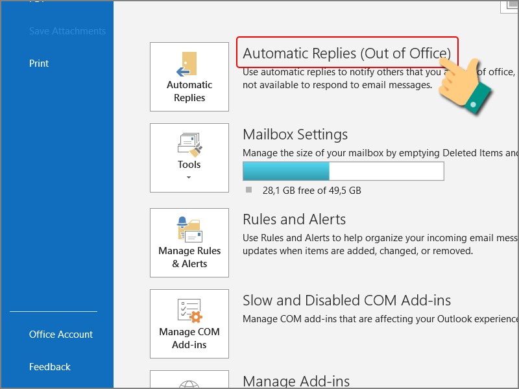Select Print in the left sidebar

click(39, 64)
